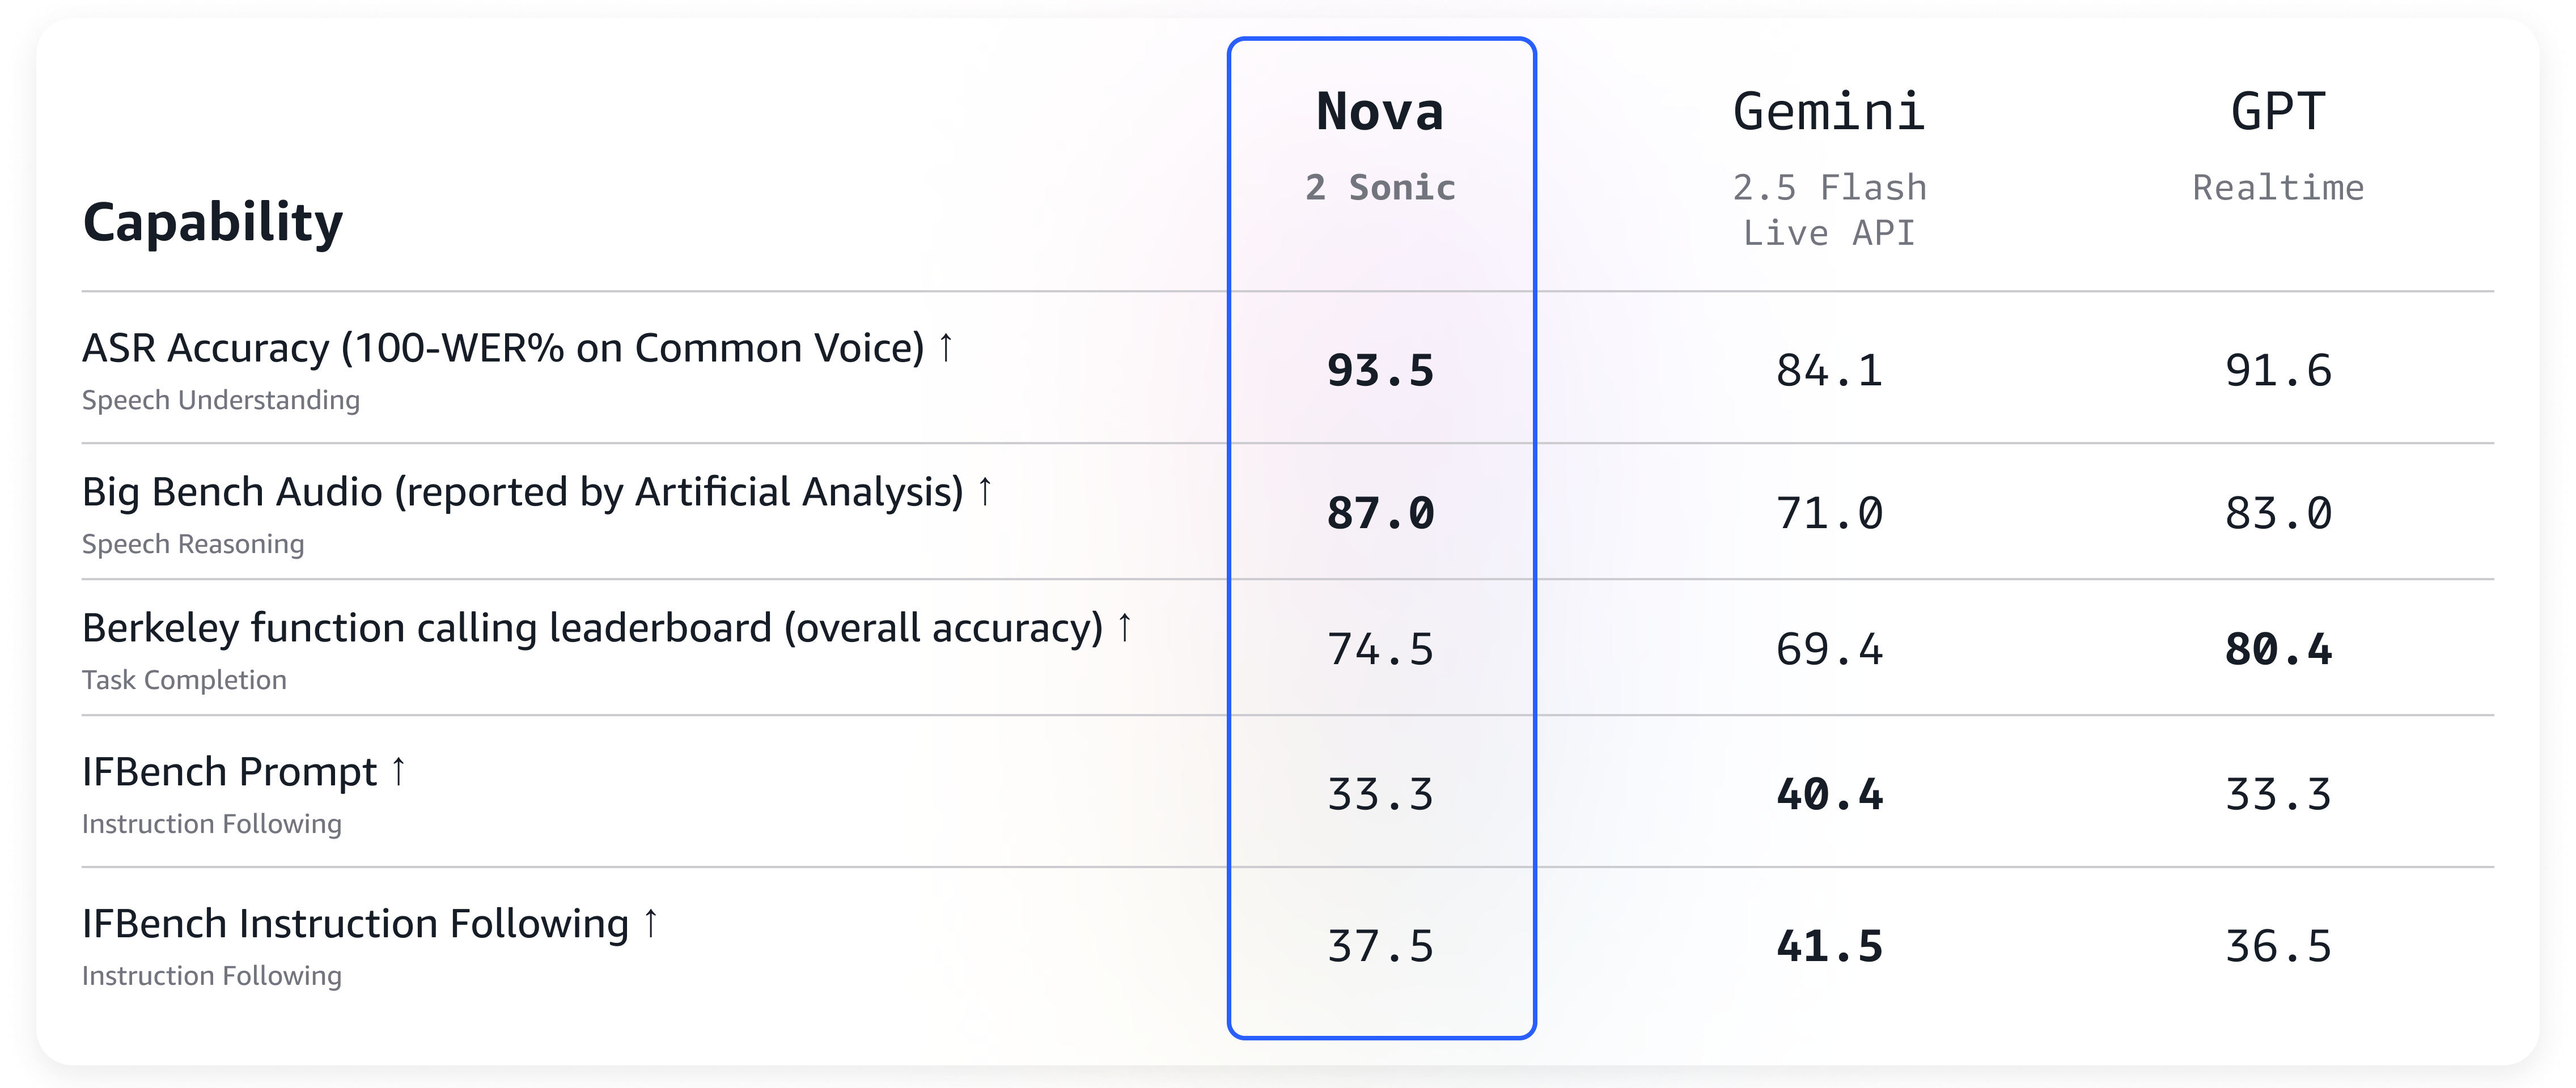Click the up arrow beside IFBench Prompt
This screenshot has height=1088, width=2576.
(399, 771)
